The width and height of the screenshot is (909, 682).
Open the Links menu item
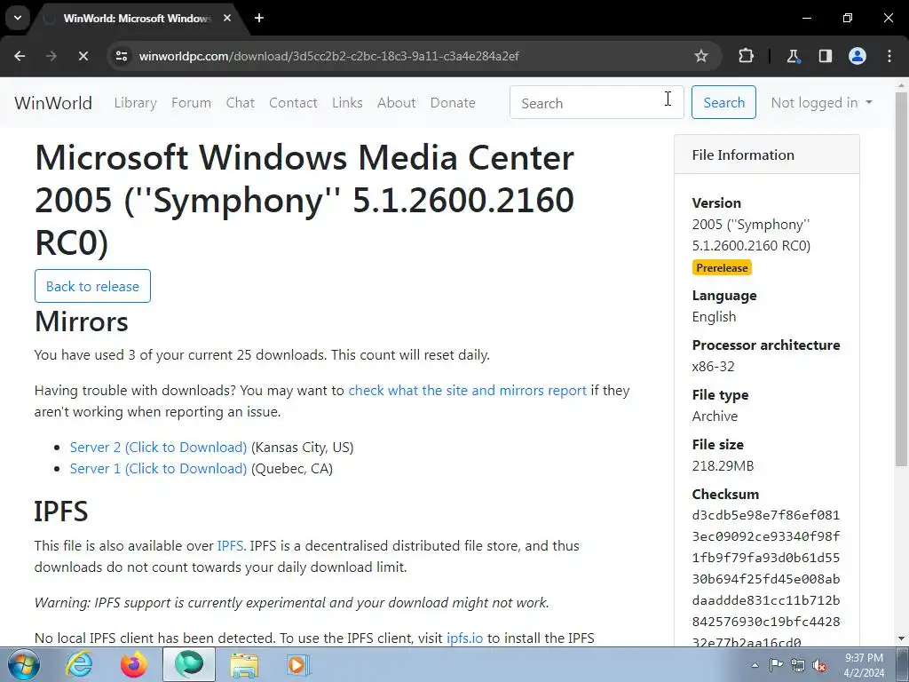click(x=347, y=103)
